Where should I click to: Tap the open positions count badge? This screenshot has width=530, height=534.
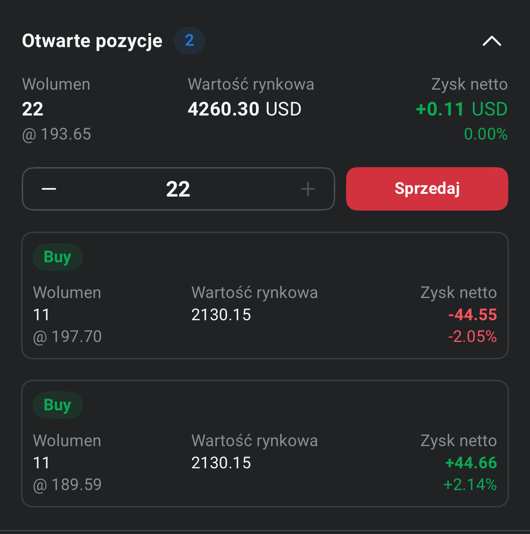pyautogui.click(x=189, y=41)
